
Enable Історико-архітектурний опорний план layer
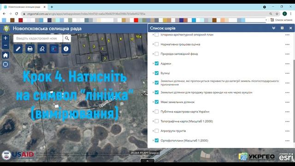click(x=157, y=35)
